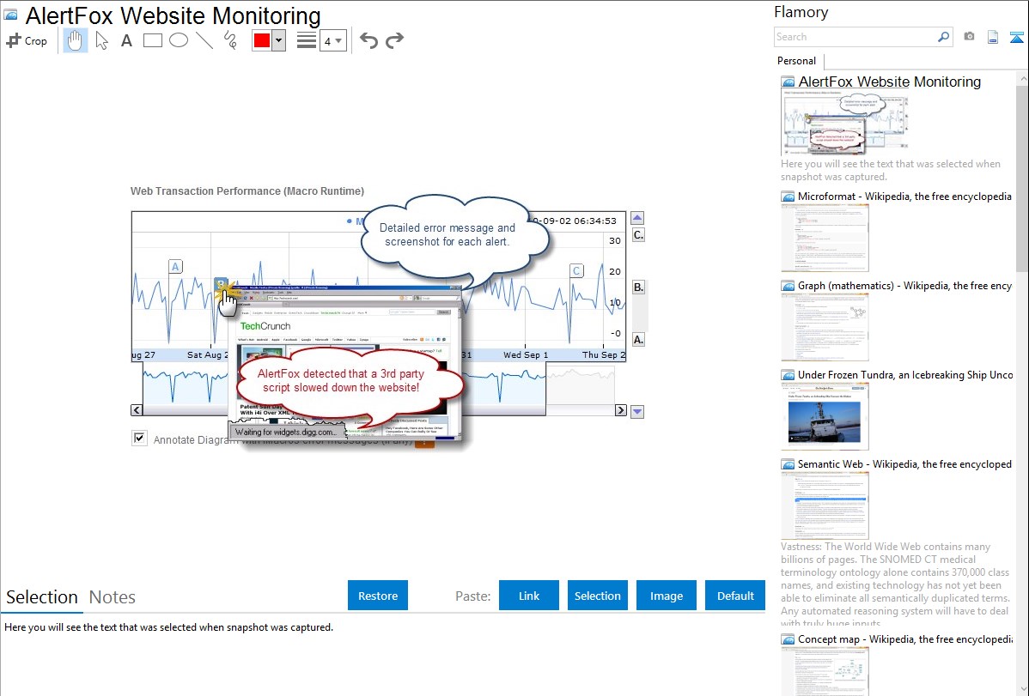Click the Under Frozen Tundra snapshot icon

click(x=788, y=375)
